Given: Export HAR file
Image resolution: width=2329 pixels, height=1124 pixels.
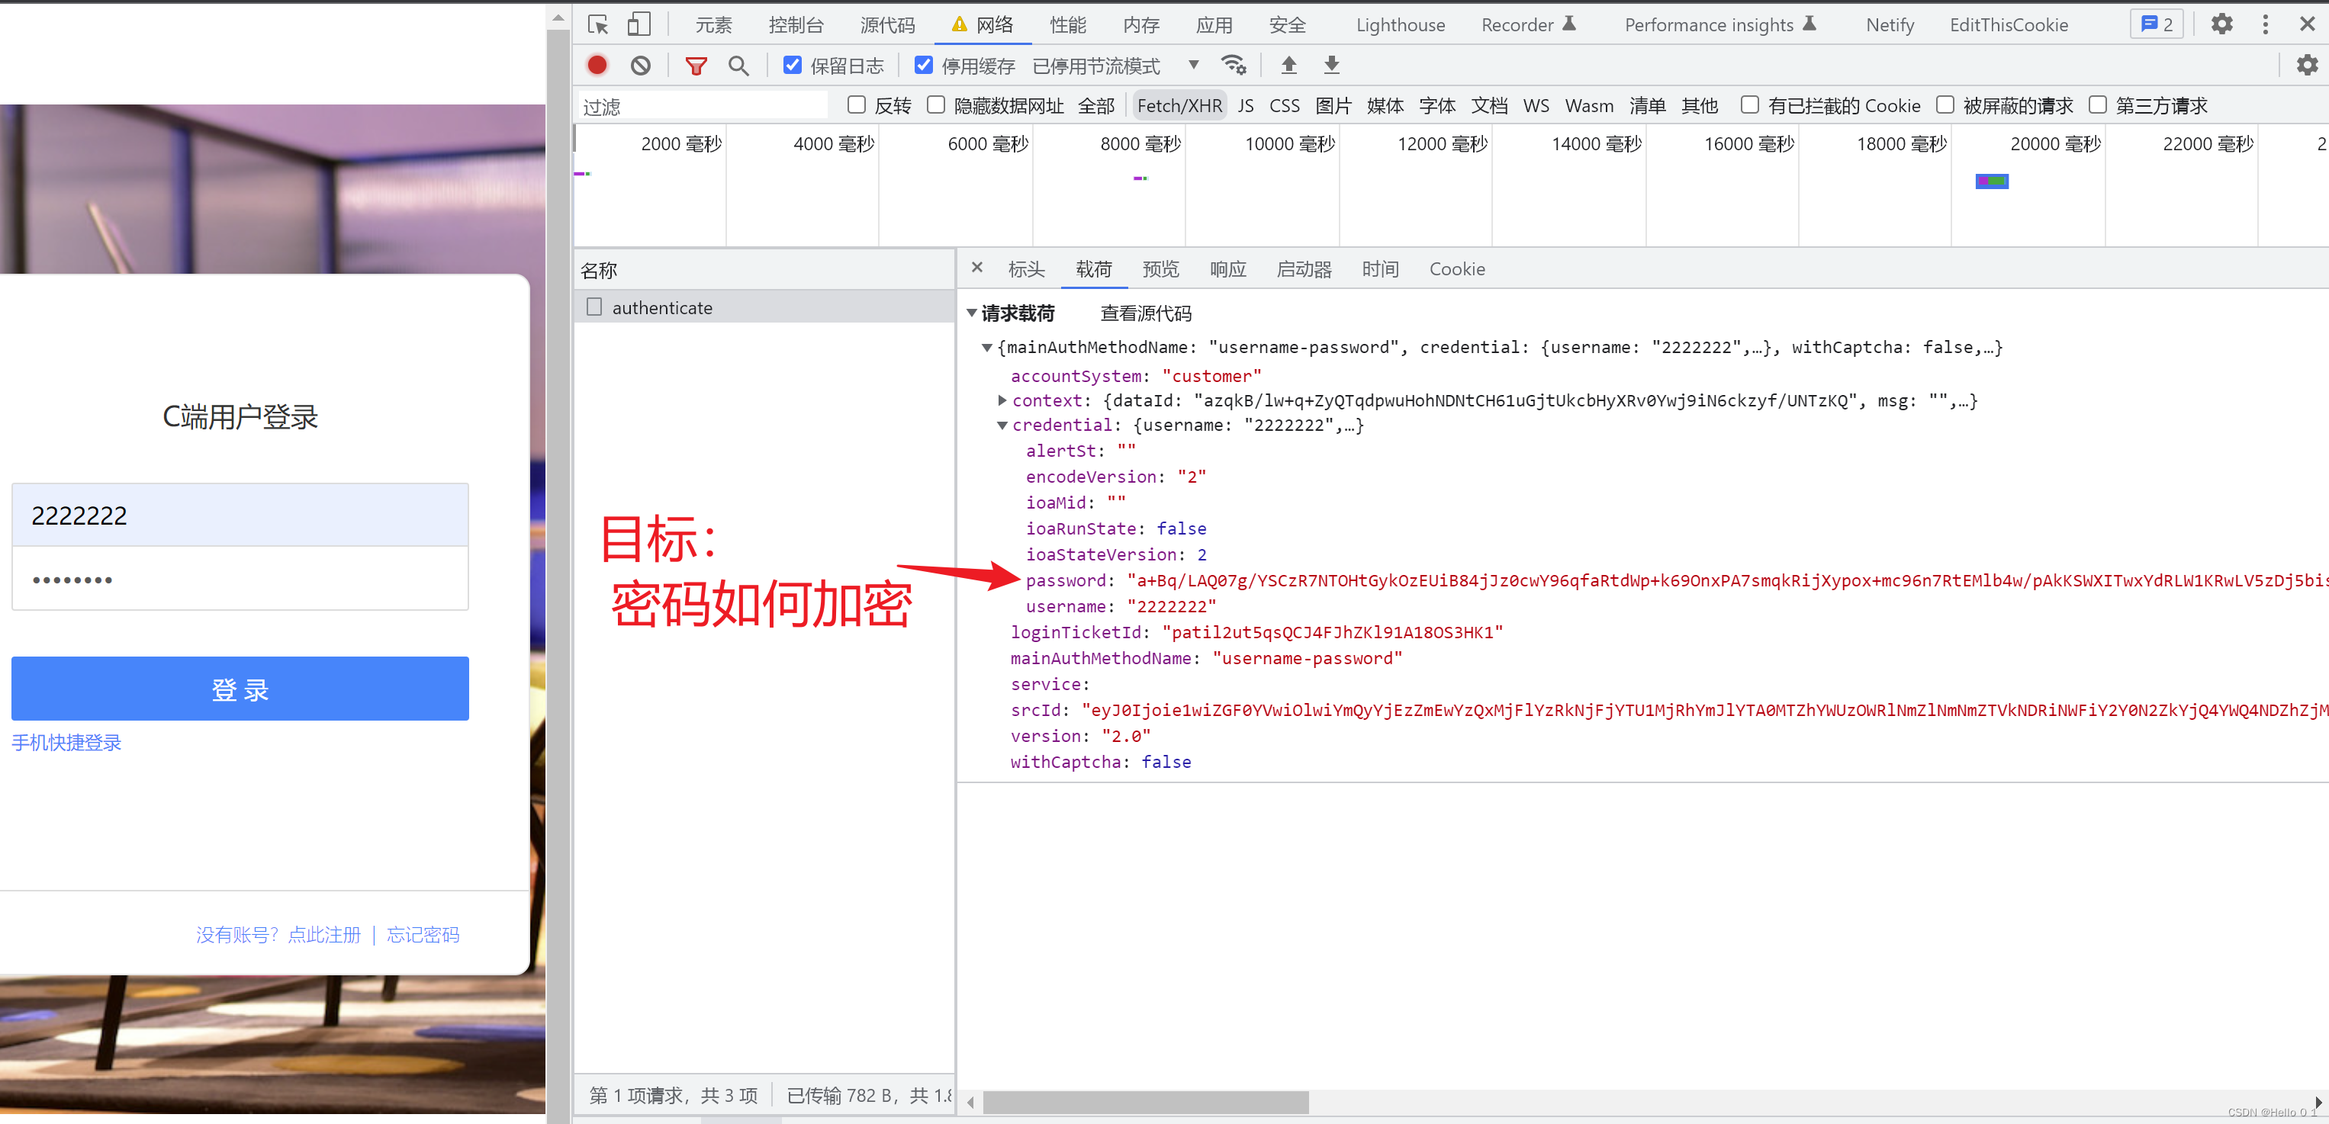Looking at the screenshot, I should [x=1331, y=65].
